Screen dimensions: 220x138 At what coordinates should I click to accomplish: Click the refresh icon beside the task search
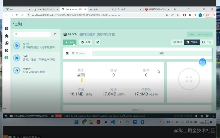tap(55, 34)
